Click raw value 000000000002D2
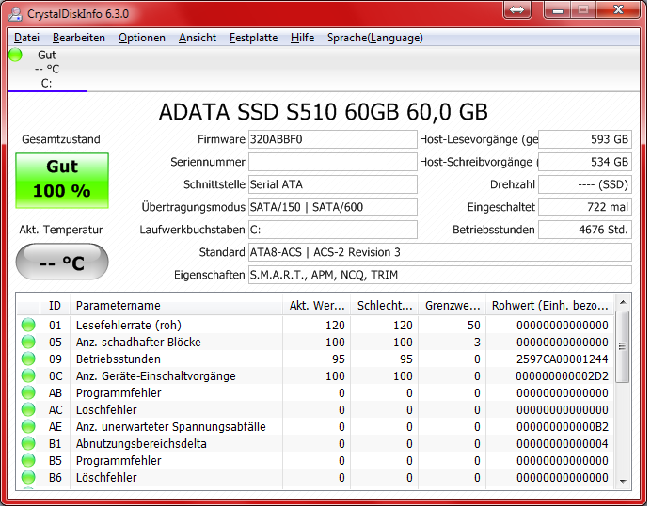 [x=563, y=375]
